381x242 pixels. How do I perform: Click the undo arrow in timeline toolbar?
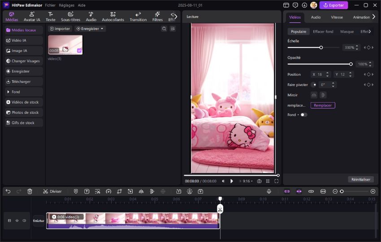pyautogui.click(x=8, y=191)
